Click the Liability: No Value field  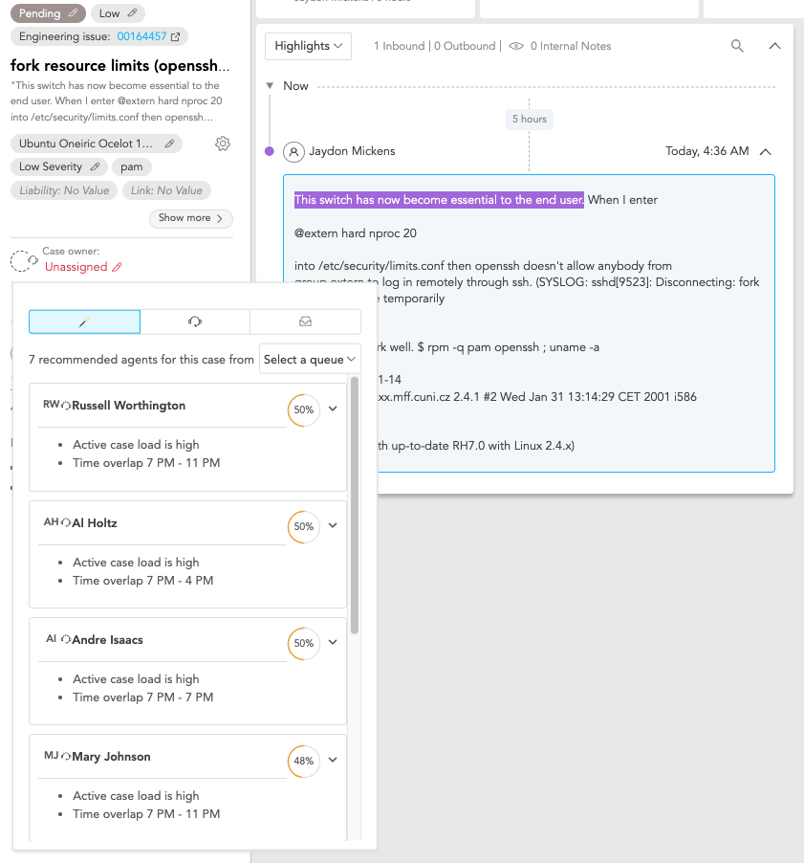click(x=64, y=190)
